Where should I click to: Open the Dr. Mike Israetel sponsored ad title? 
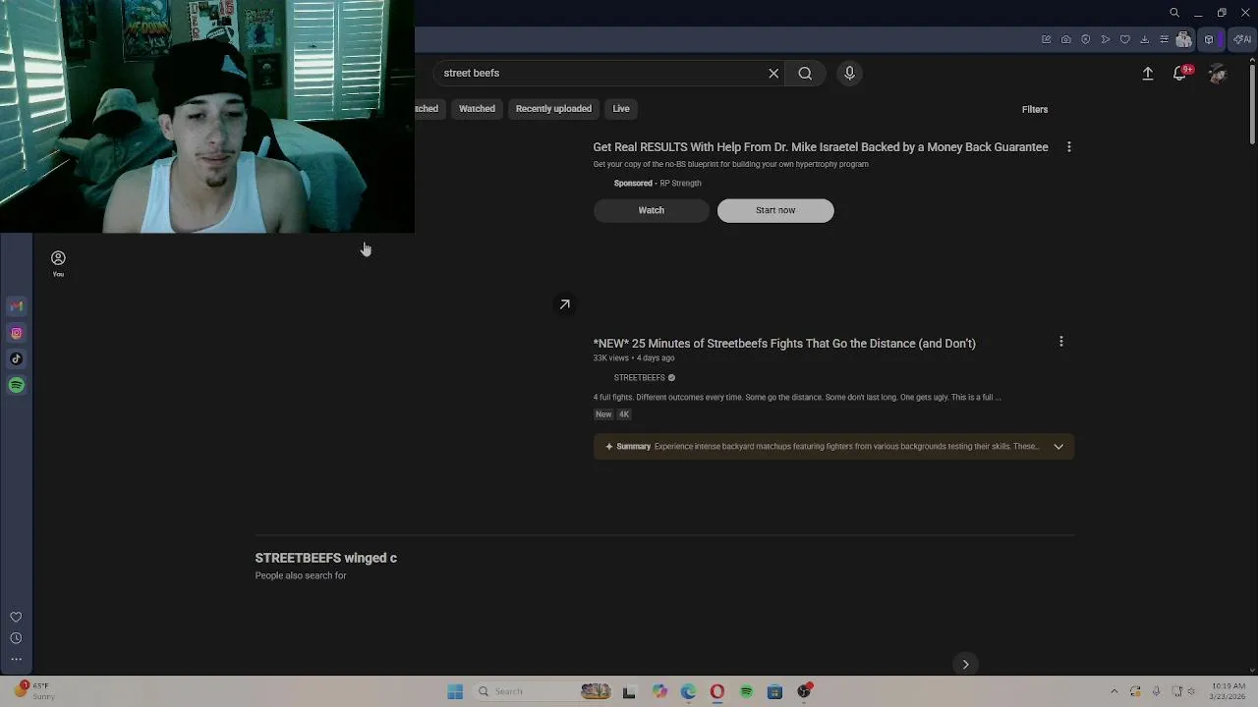coord(821,147)
